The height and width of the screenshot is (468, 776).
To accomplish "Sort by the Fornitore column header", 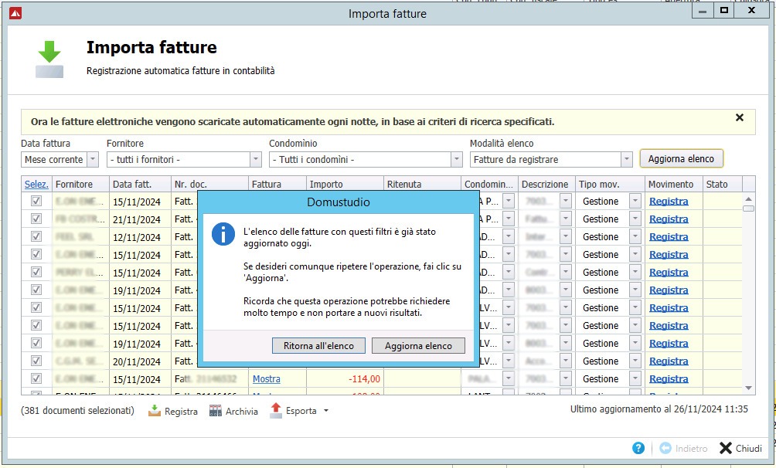I will coord(80,184).
